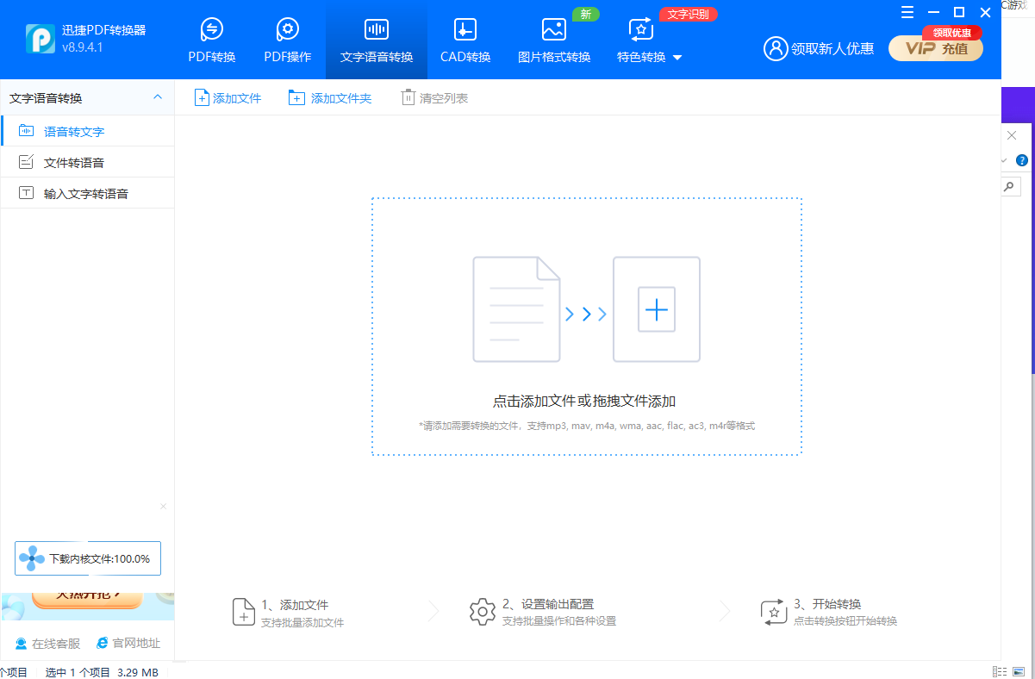This screenshot has width=1035, height=679.
Task: Open the 在线客服 link
Action: [x=48, y=643]
